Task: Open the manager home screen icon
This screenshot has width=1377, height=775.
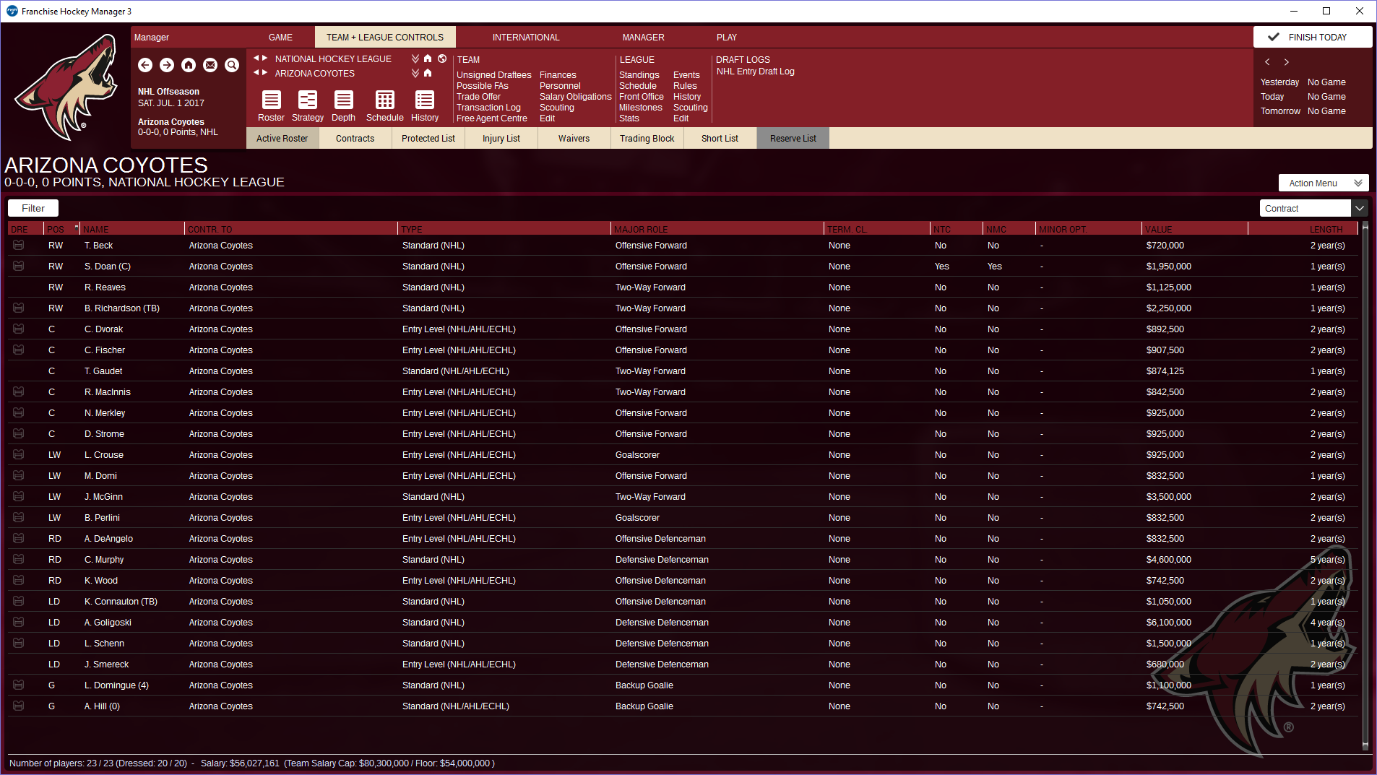Action: pos(189,65)
